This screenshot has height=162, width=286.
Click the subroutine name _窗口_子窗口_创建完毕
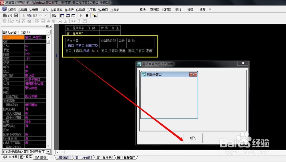[82, 46]
